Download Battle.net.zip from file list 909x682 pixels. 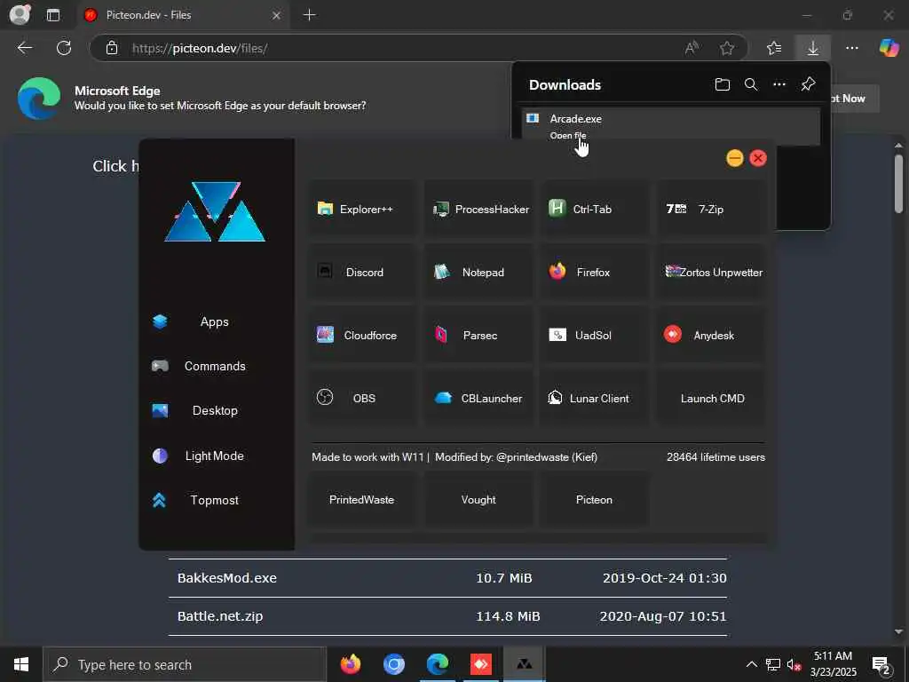pyautogui.click(x=220, y=616)
